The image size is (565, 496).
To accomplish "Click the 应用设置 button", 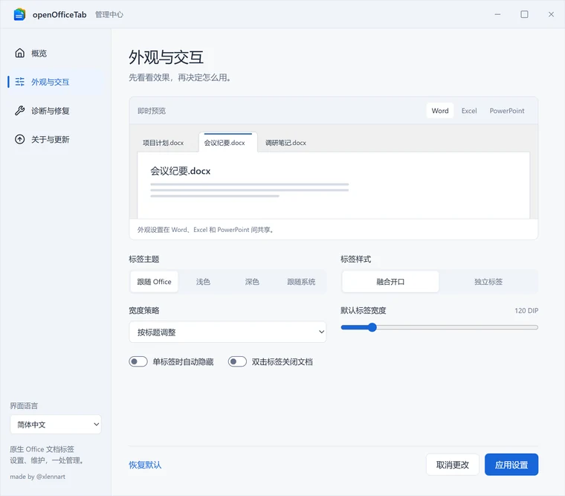I will coord(511,465).
